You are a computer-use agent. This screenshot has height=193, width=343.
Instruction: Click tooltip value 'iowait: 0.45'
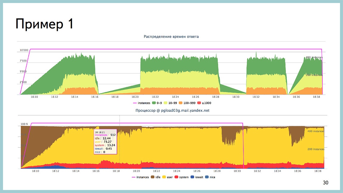pos(103,149)
